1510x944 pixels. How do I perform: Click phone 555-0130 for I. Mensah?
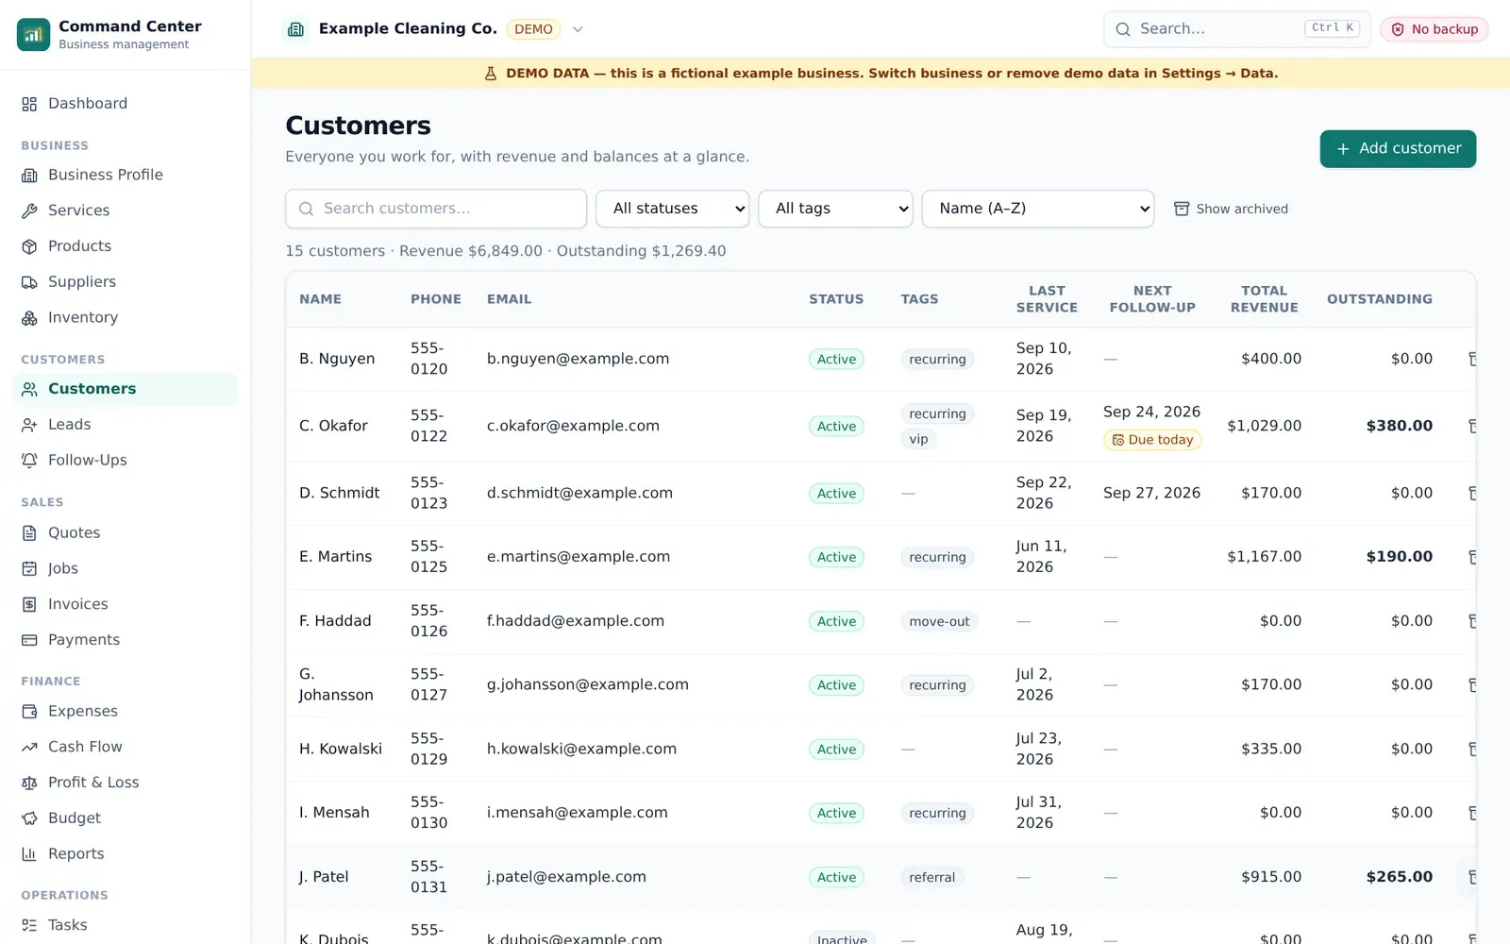pos(428,813)
